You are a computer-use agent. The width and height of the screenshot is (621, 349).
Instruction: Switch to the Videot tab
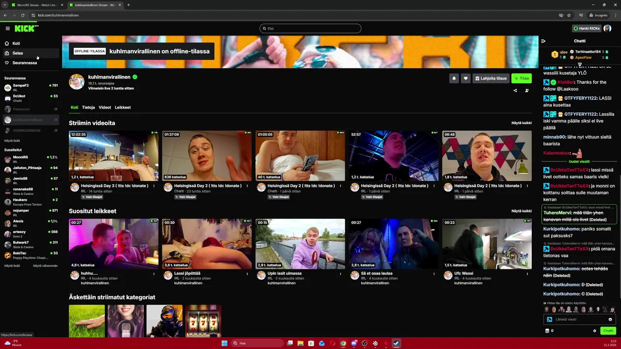(x=105, y=107)
